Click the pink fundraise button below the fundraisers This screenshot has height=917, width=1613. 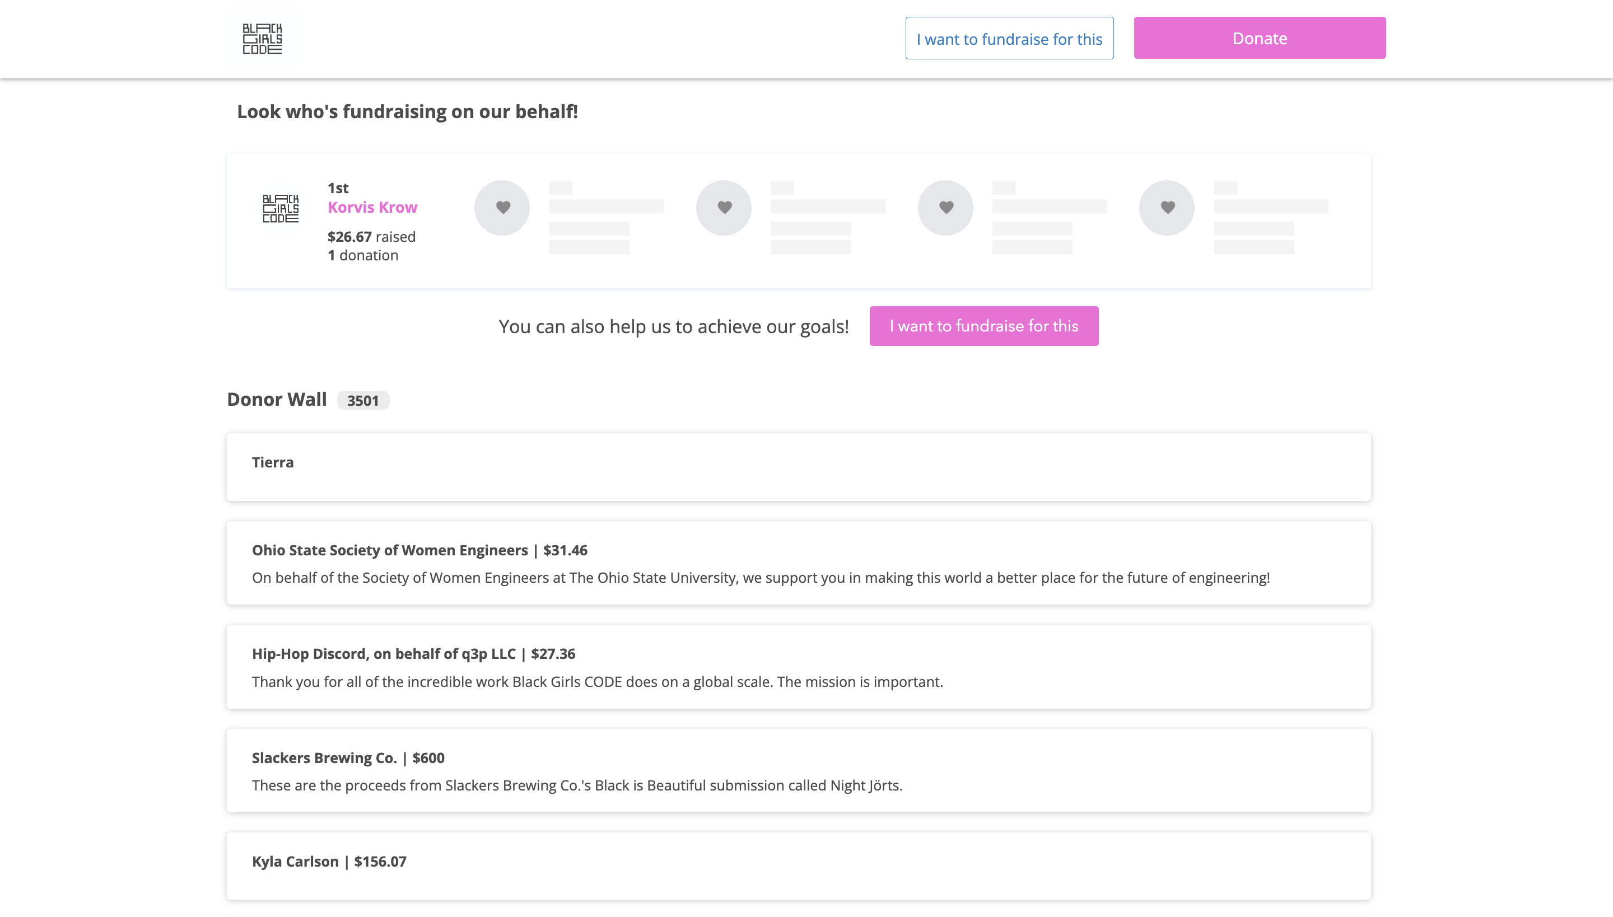[x=983, y=326]
